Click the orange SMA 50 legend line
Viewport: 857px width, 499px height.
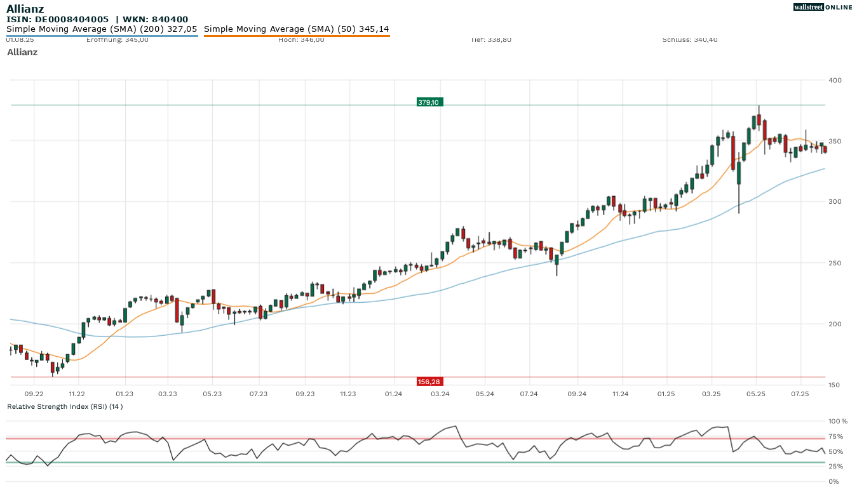pyautogui.click(x=297, y=36)
